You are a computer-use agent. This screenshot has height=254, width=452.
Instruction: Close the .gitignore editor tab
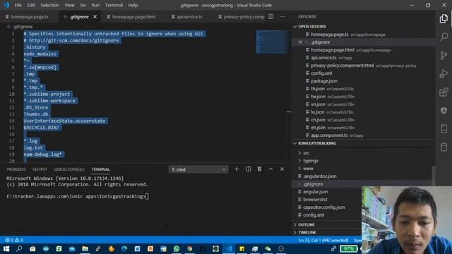95,17
